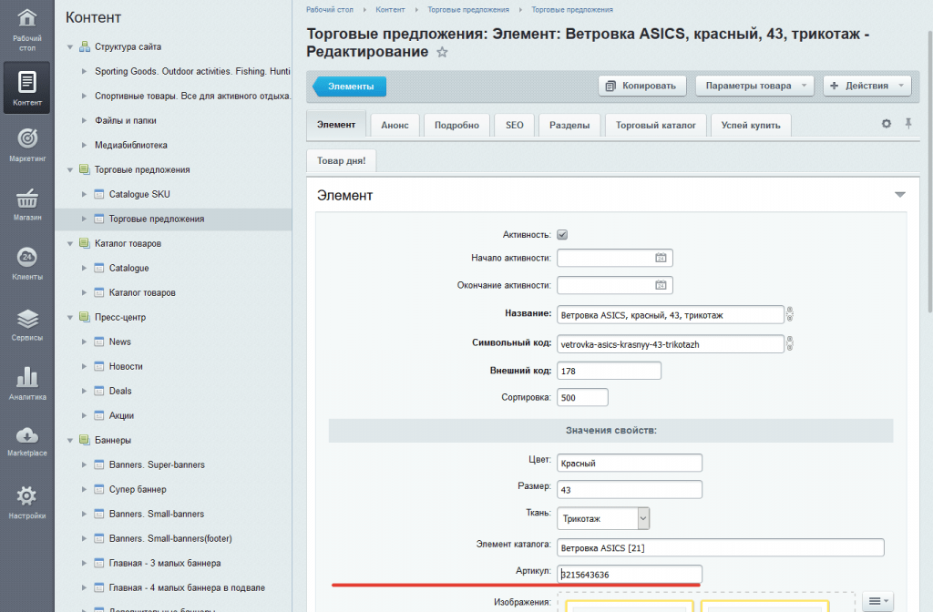
Task: Focus the Внешний код input field
Action: click(609, 371)
